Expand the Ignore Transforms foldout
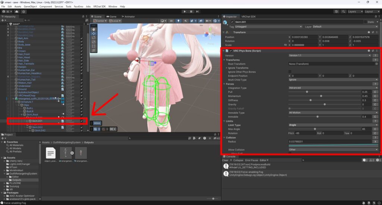382x205 pixels. 226,68
